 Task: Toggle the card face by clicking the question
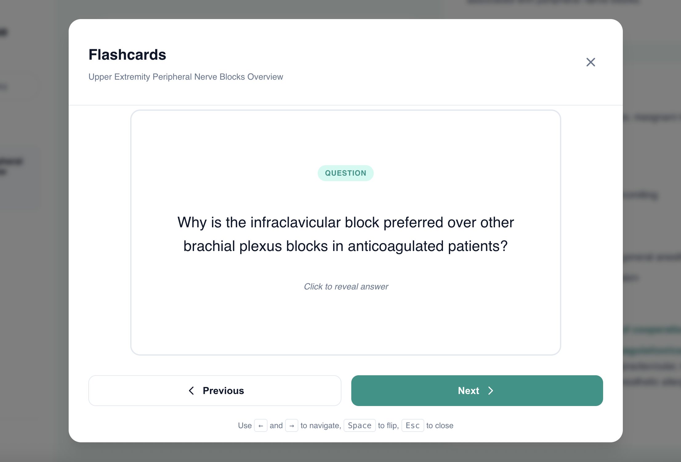[345, 234]
